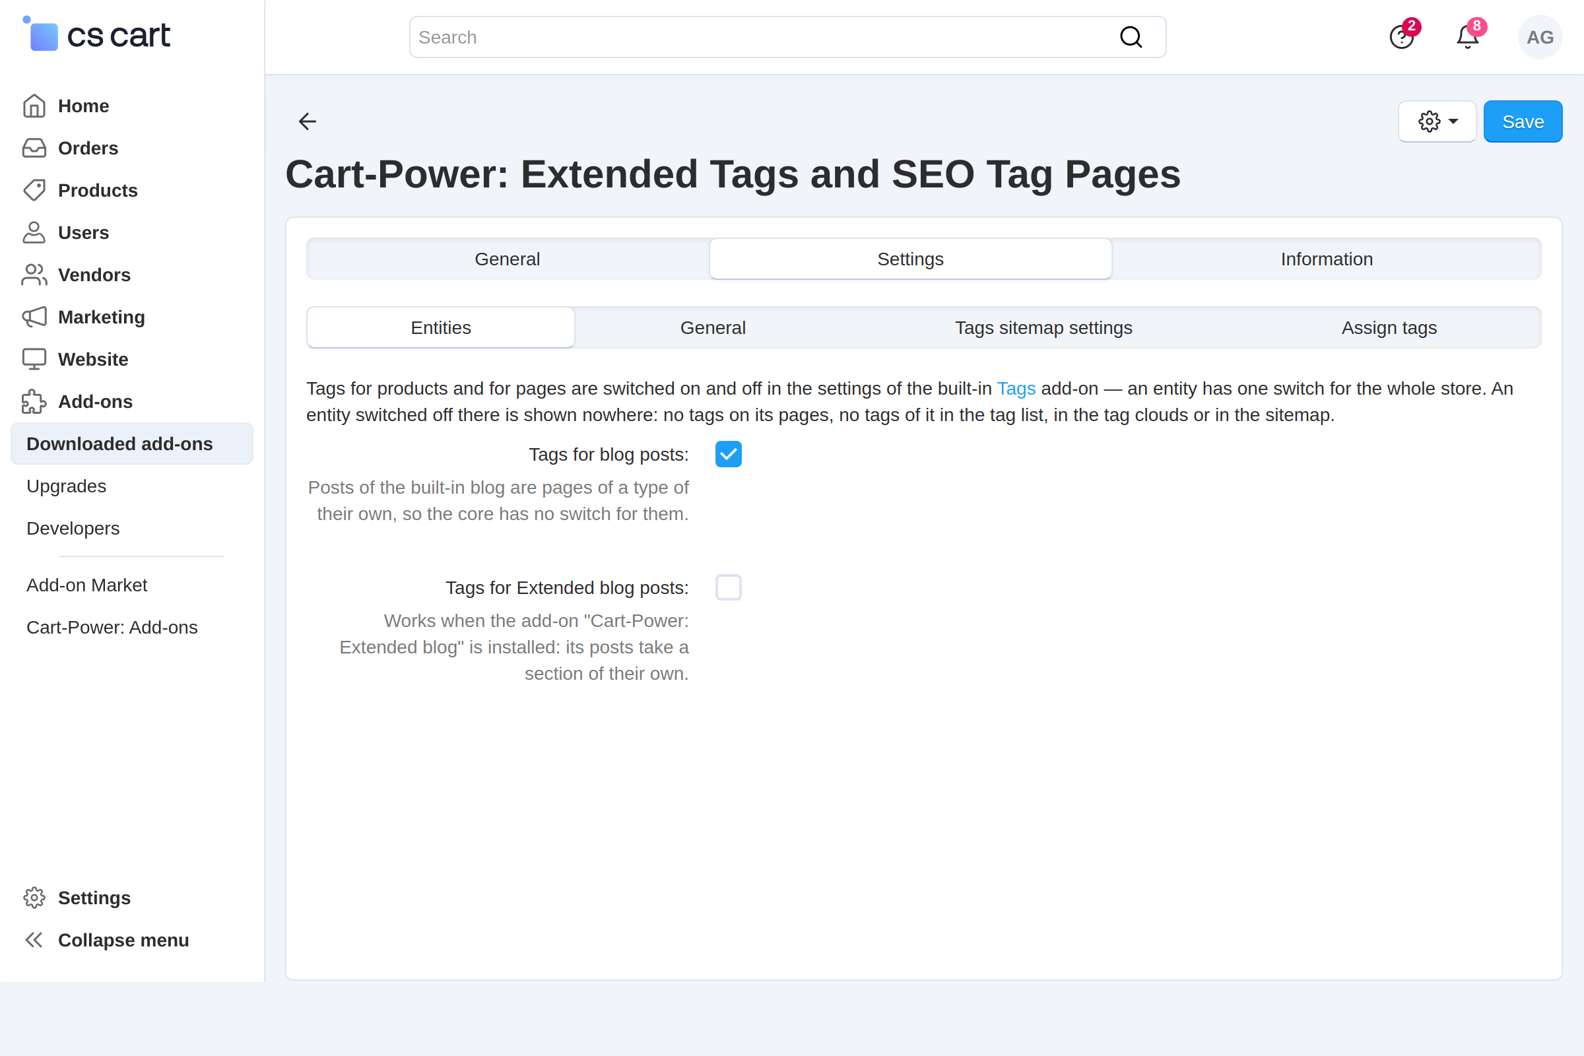Click the Add-ons puzzle icon
The image size is (1584, 1056).
click(34, 401)
